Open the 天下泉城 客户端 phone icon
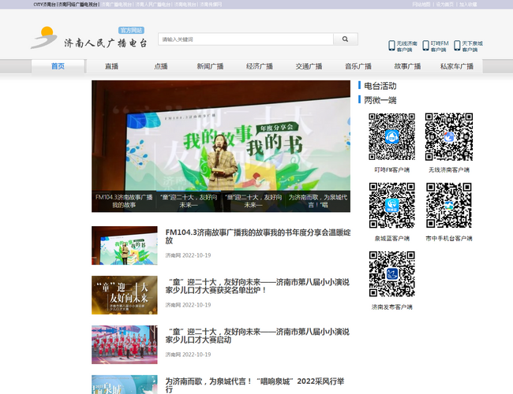The image size is (513, 394). point(457,46)
